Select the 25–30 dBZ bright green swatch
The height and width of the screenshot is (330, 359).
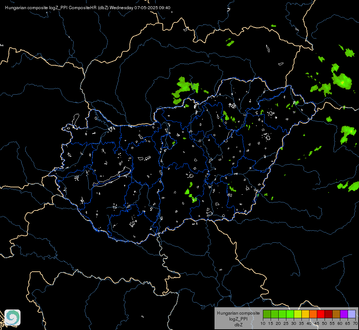click(x=290, y=314)
